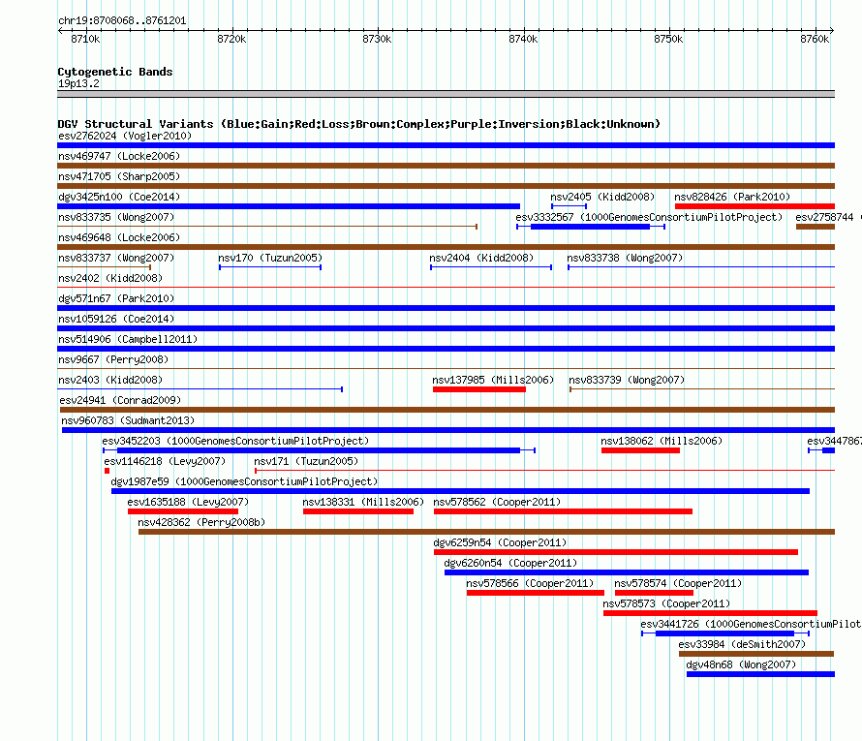Click the esv1146218 (Levy2007) label
The height and width of the screenshot is (741, 862).
pos(165,461)
